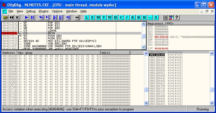Open Windows list via W button
The image size is (216, 113).
click(110, 17)
